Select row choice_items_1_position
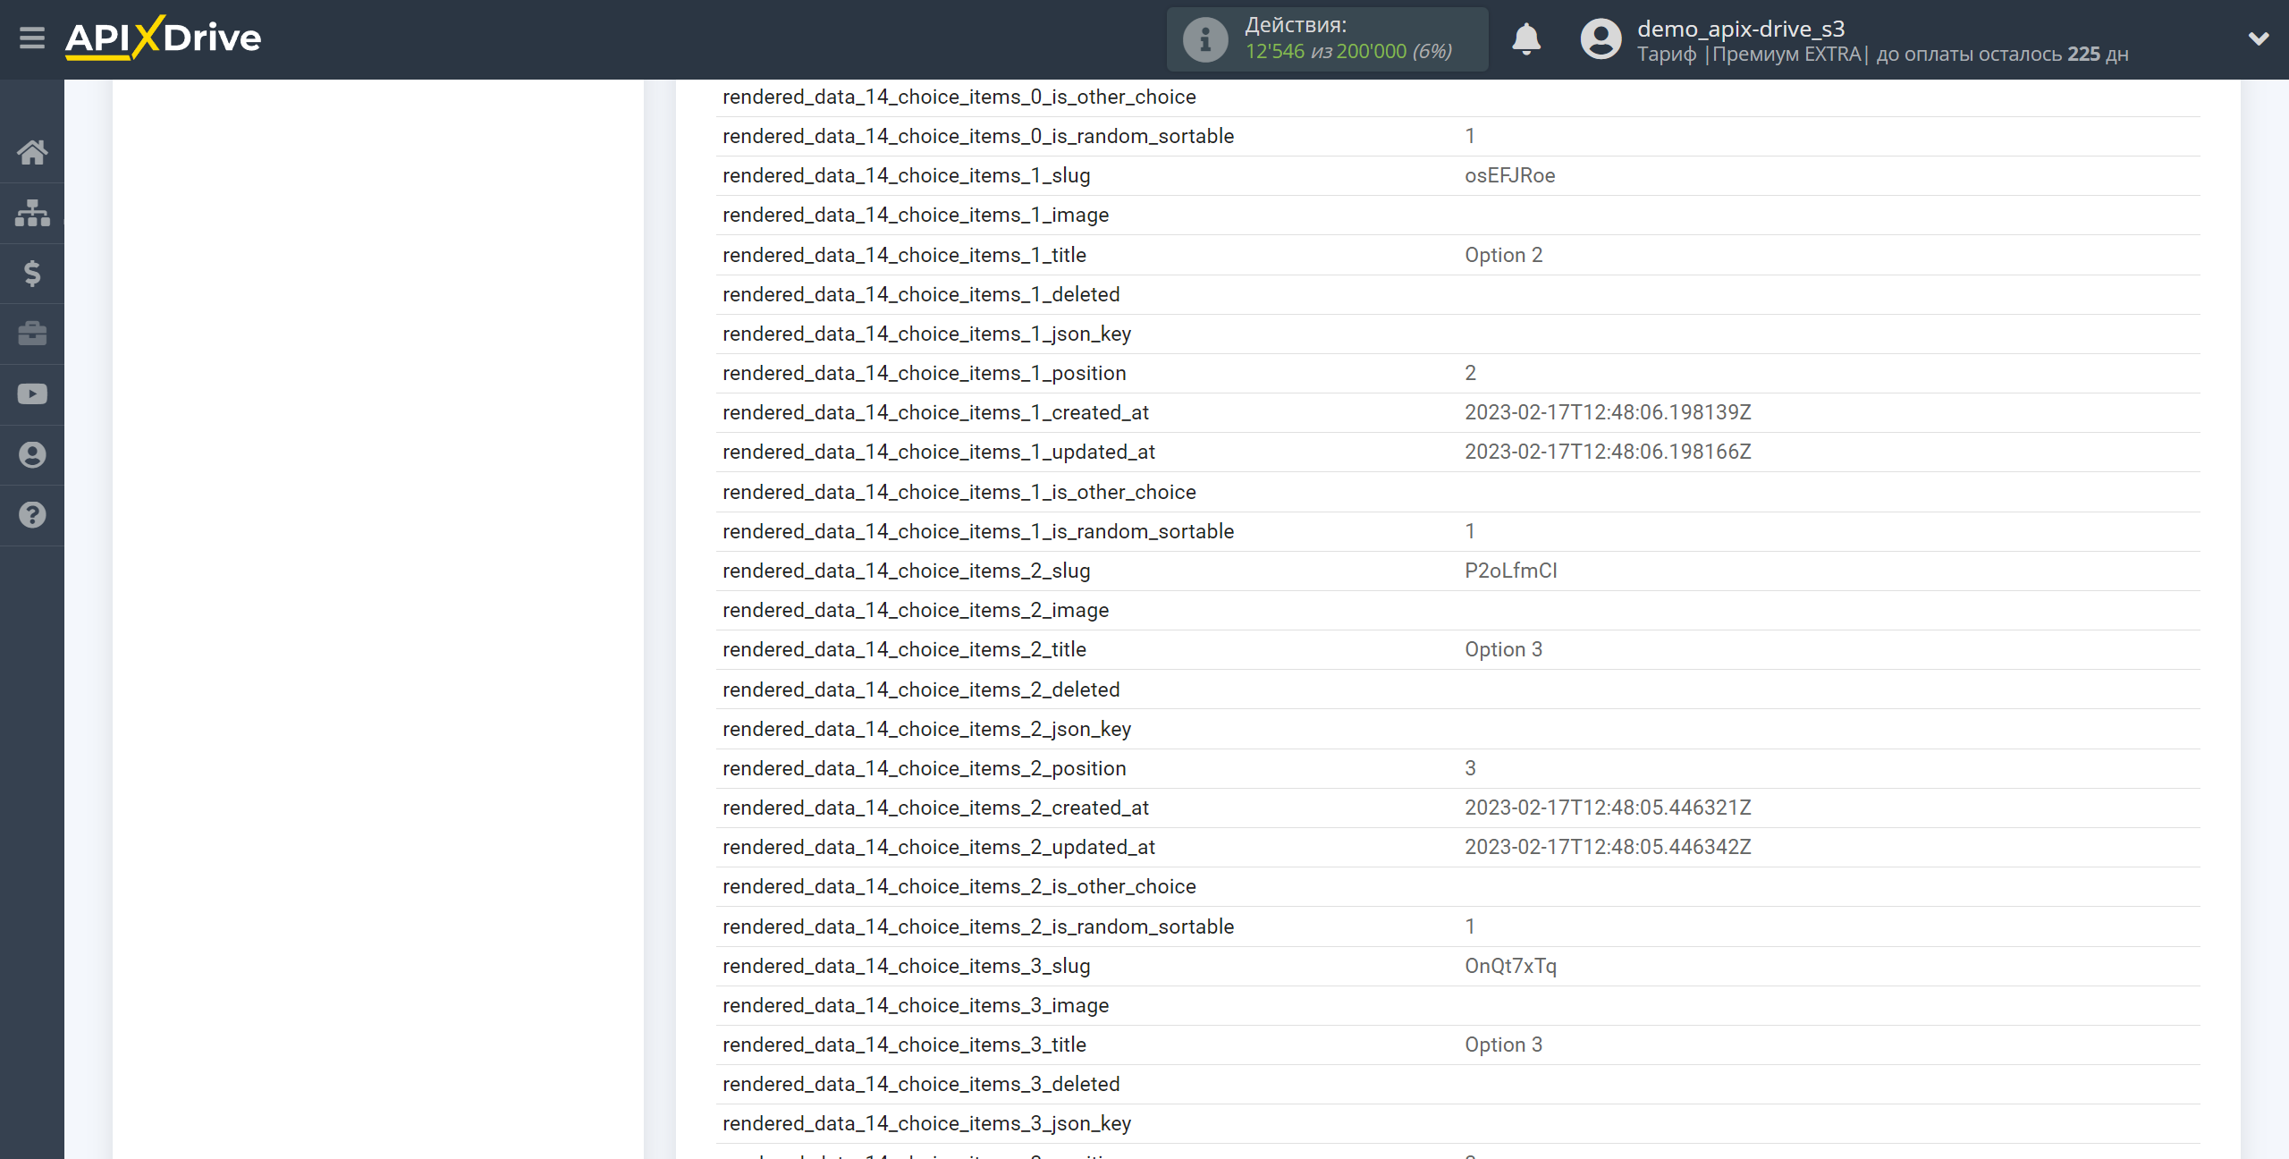The image size is (2289, 1159). 1457,373
